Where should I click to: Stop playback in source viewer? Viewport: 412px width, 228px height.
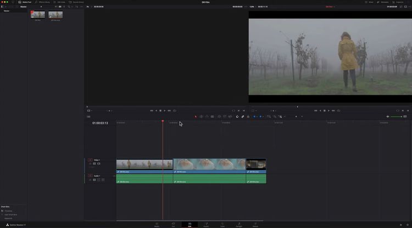160,111
